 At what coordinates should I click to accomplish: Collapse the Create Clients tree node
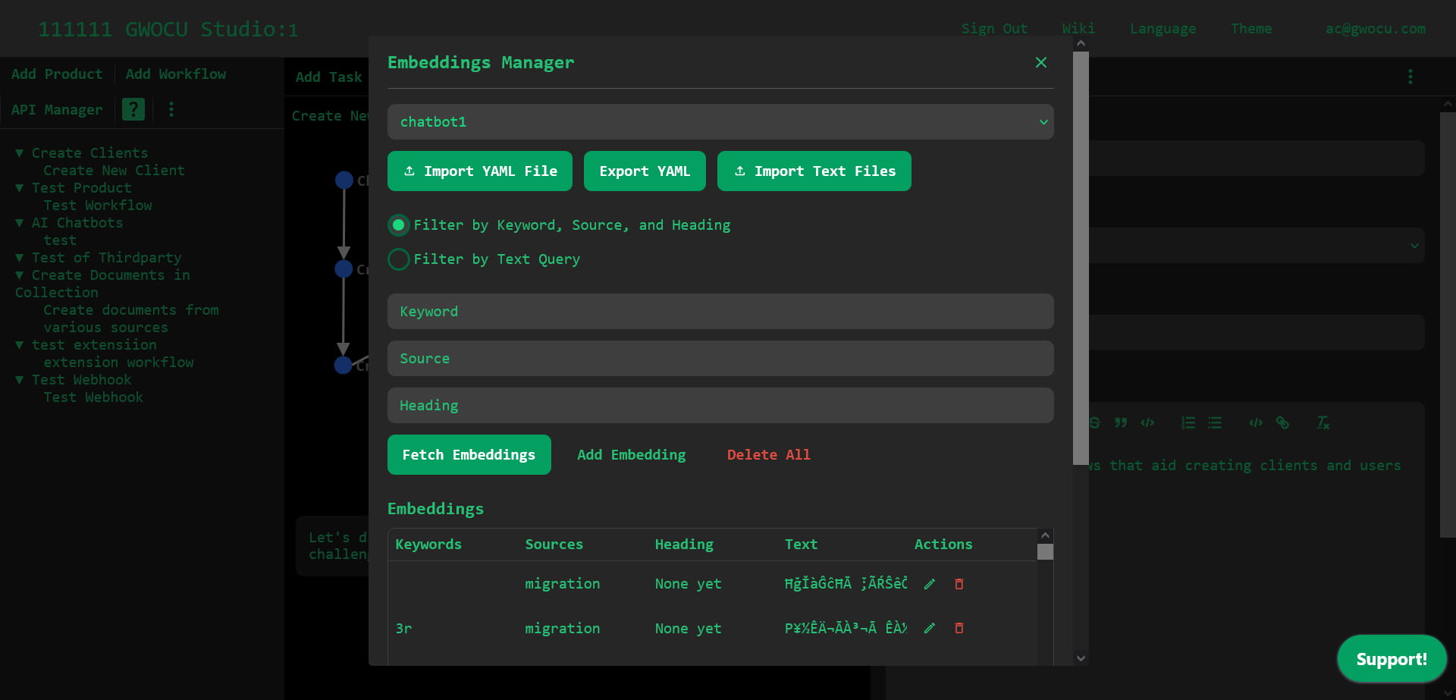[x=20, y=153]
